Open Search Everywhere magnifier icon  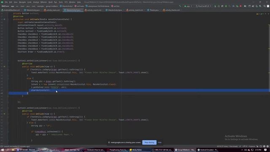(265, 6)
